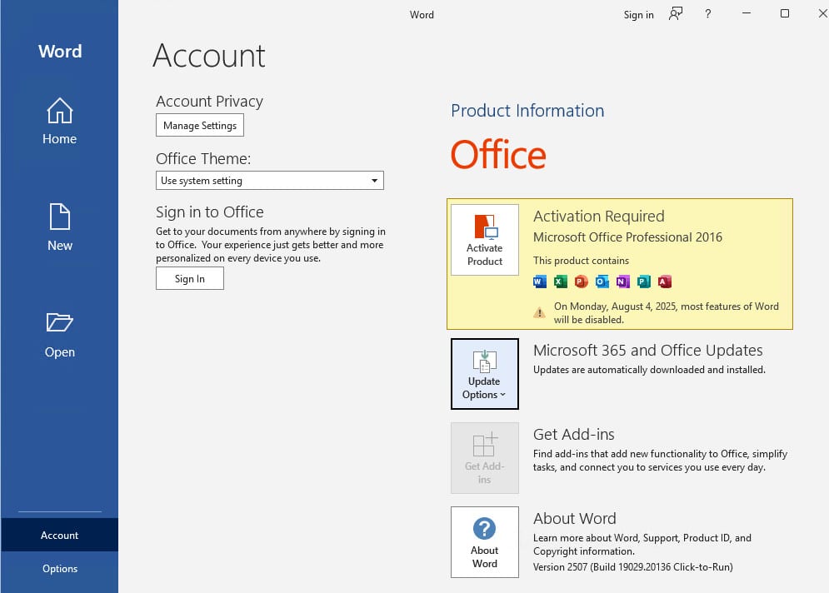Open the Home page in the sidebar
Screen dimensions: 829x593
pos(59,121)
